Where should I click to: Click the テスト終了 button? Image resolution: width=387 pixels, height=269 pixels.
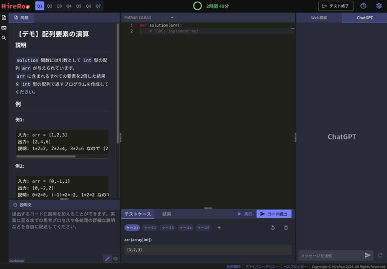pos(336,6)
